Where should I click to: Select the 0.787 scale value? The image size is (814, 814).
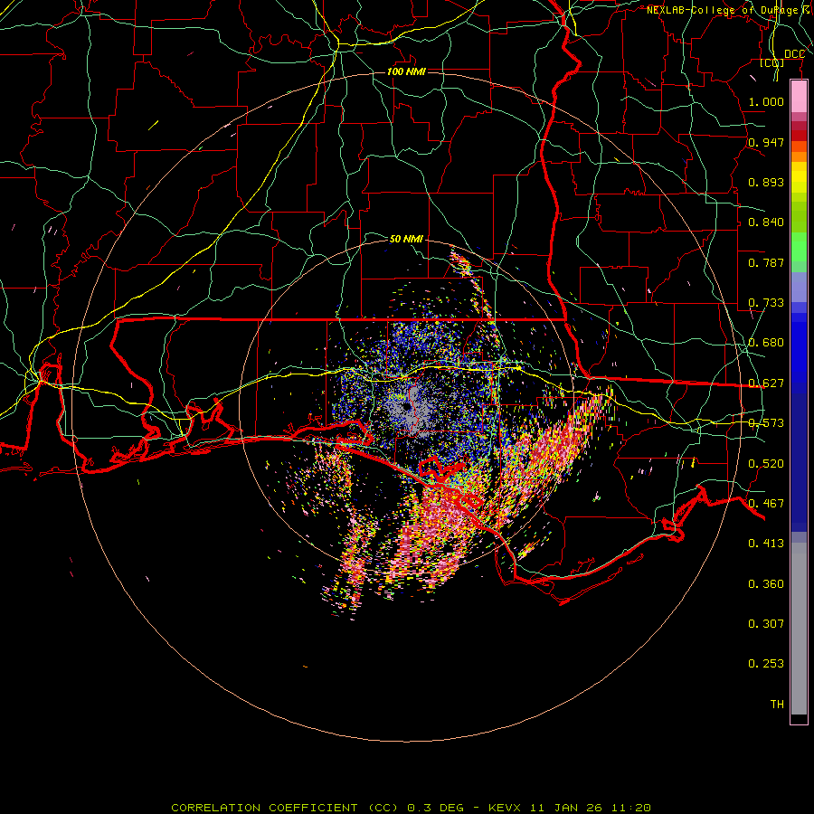click(766, 262)
